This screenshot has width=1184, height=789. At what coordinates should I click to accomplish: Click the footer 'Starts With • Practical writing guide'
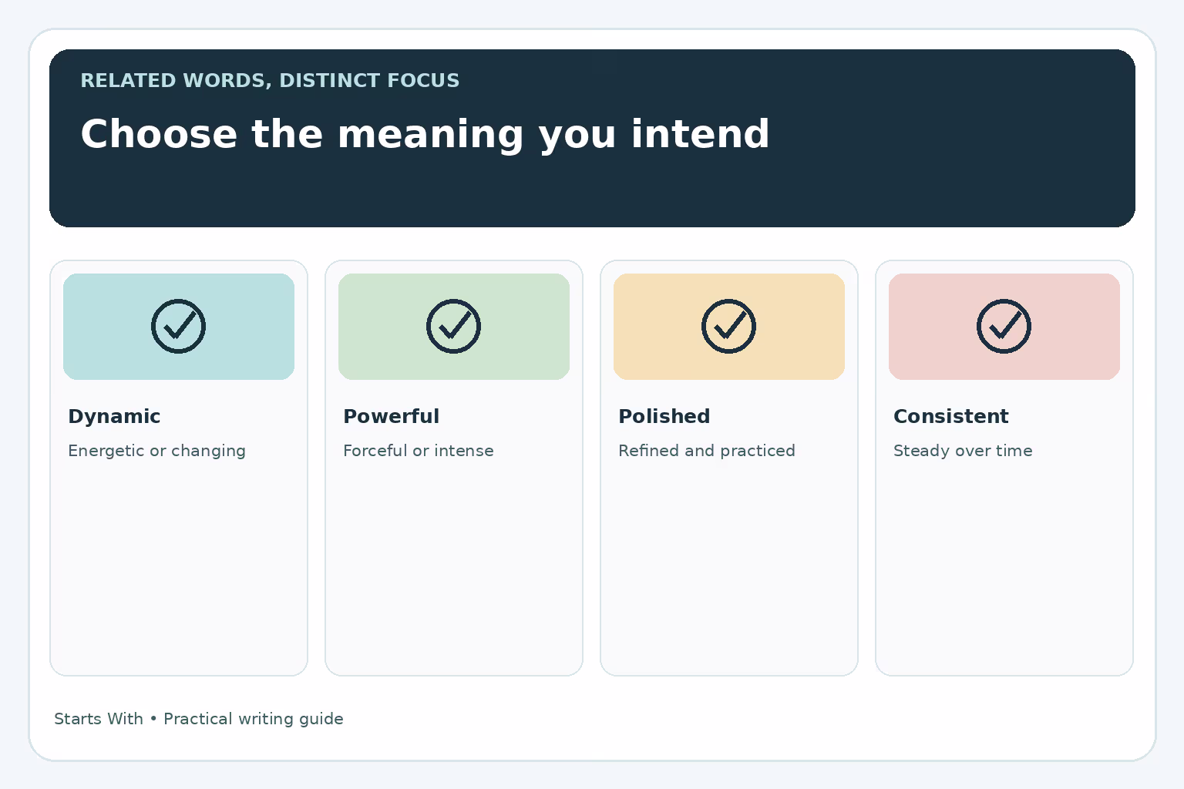pos(199,719)
